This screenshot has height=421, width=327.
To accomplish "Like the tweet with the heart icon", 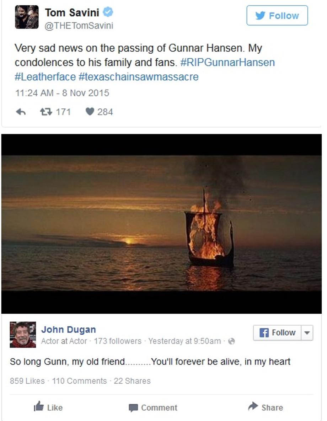I will pos(90,111).
